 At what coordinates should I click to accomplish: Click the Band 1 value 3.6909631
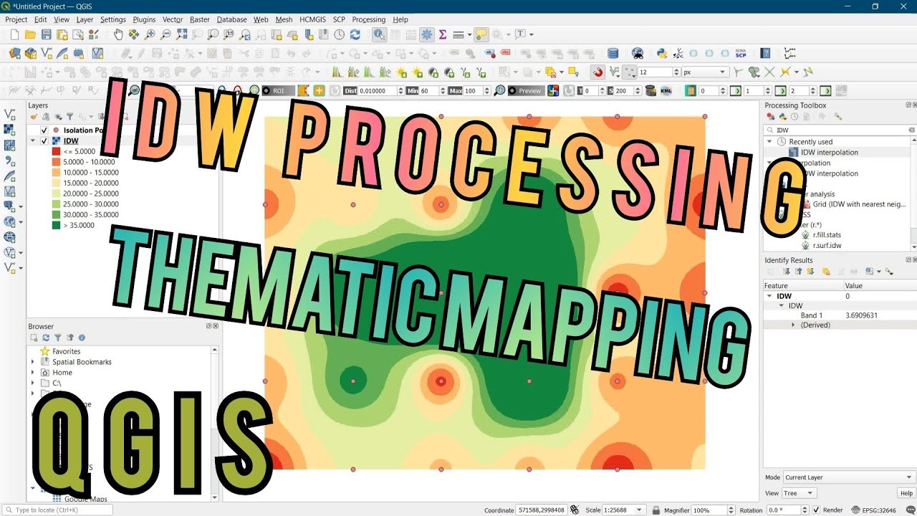(861, 315)
